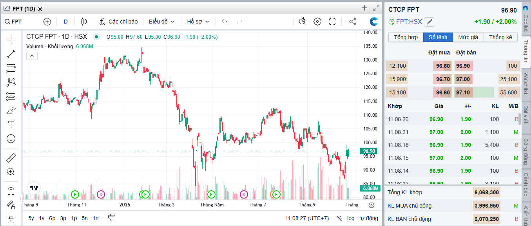Open the Cộng đồng side tab
The width and height of the screenshot is (531, 226).
(x=526, y=151)
